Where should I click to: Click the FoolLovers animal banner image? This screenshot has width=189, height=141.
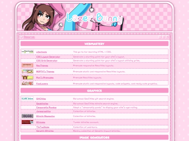click(x=27, y=83)
